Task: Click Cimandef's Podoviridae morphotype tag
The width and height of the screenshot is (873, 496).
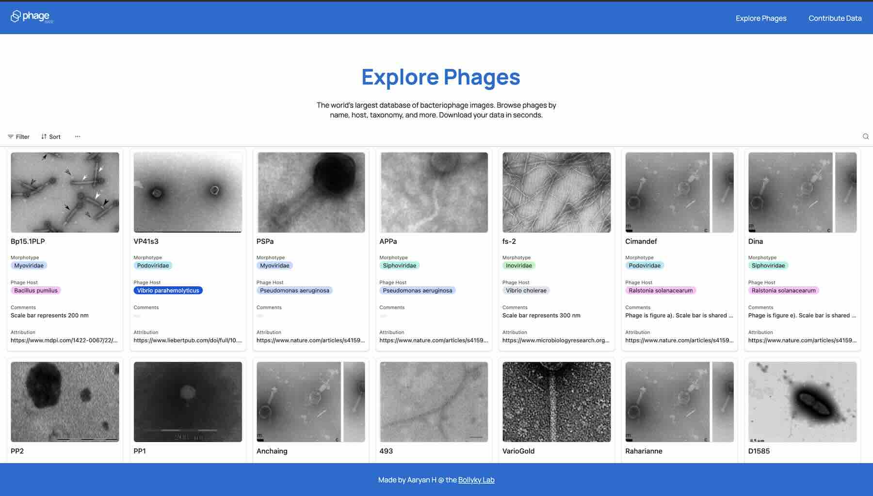Action: click(645, 265)
